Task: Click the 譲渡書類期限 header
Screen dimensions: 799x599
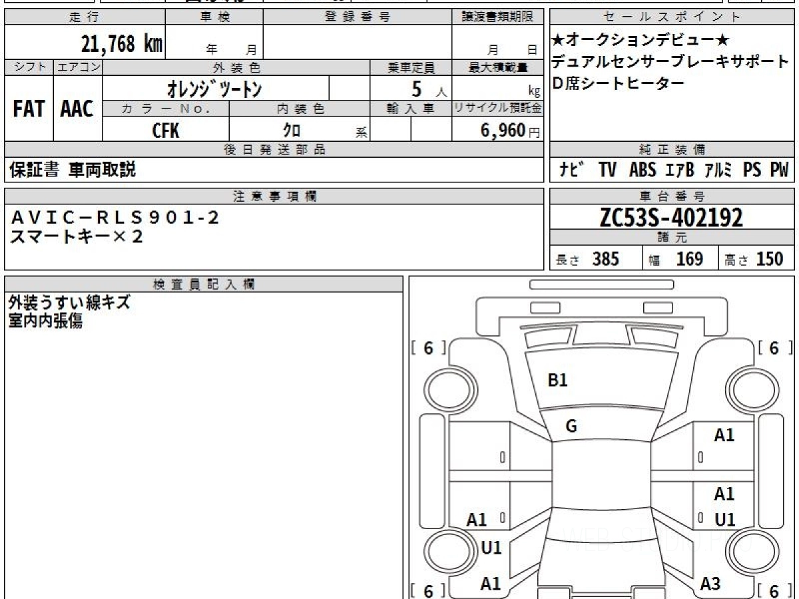Action: [497, 17]
